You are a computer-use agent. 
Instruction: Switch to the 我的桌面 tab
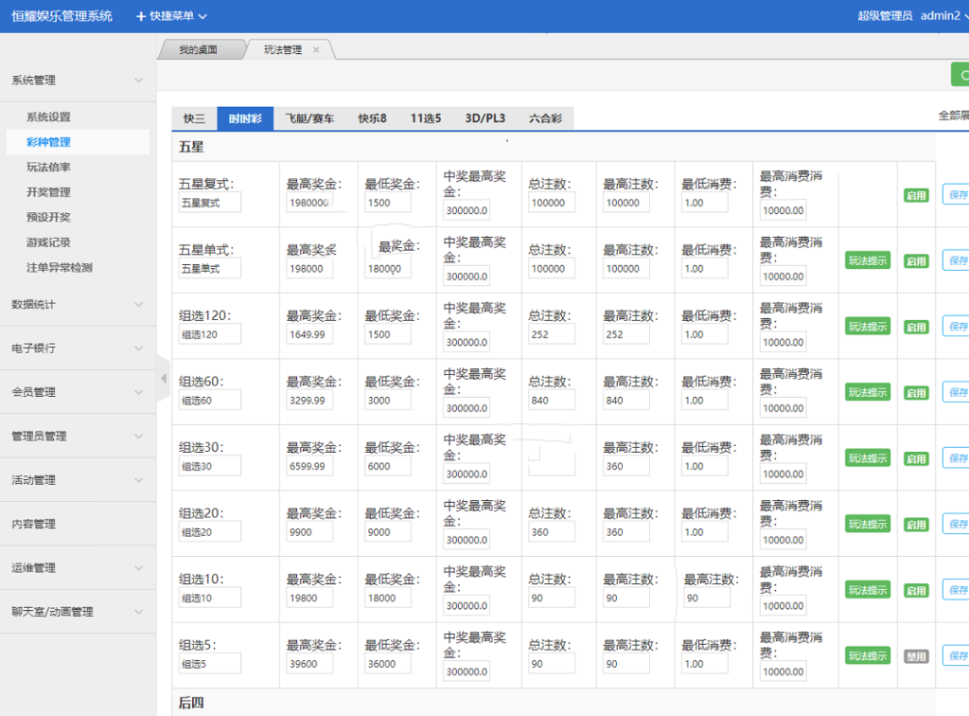[199, 50]
